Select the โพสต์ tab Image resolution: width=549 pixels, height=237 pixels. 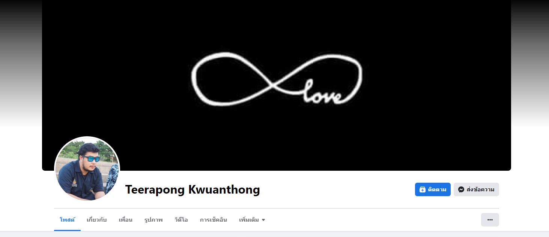67,220
